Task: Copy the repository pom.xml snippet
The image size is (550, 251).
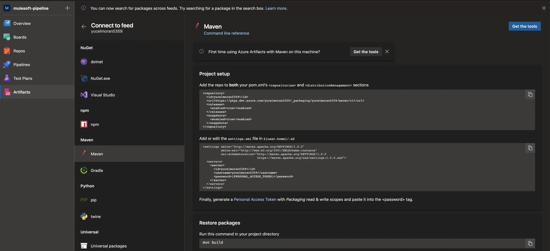Action: (530, 94)
